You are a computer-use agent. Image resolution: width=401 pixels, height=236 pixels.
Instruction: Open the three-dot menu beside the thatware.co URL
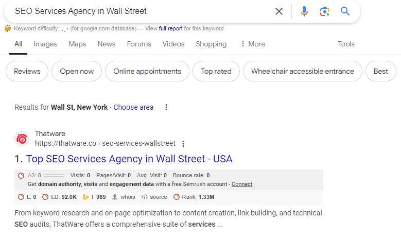[x=183, y=144]
